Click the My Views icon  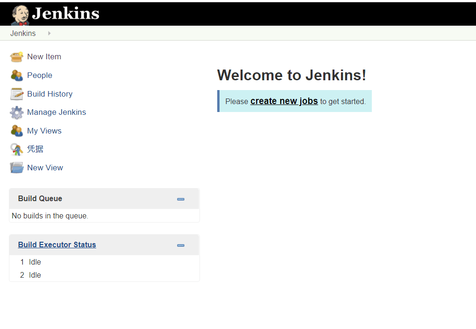(16, 131)
